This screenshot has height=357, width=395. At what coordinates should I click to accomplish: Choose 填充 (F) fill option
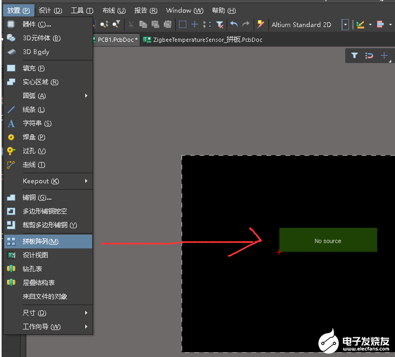(48, 68)
